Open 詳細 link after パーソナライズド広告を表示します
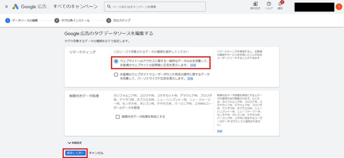The image size is (344, 158). [190, 78]
